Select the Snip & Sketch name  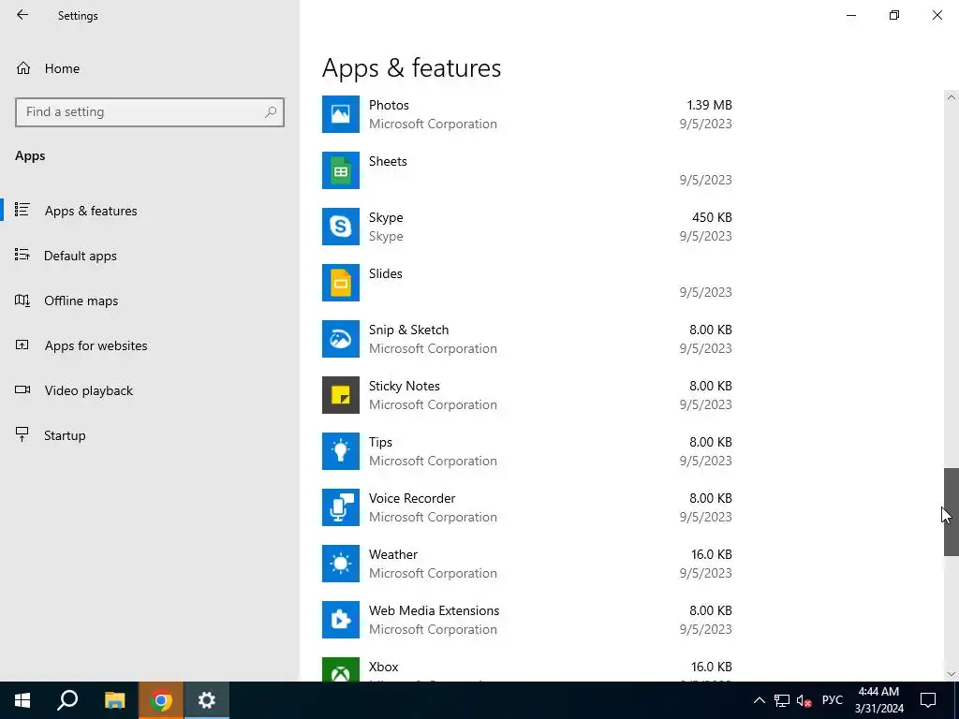(x=408, y=330)
